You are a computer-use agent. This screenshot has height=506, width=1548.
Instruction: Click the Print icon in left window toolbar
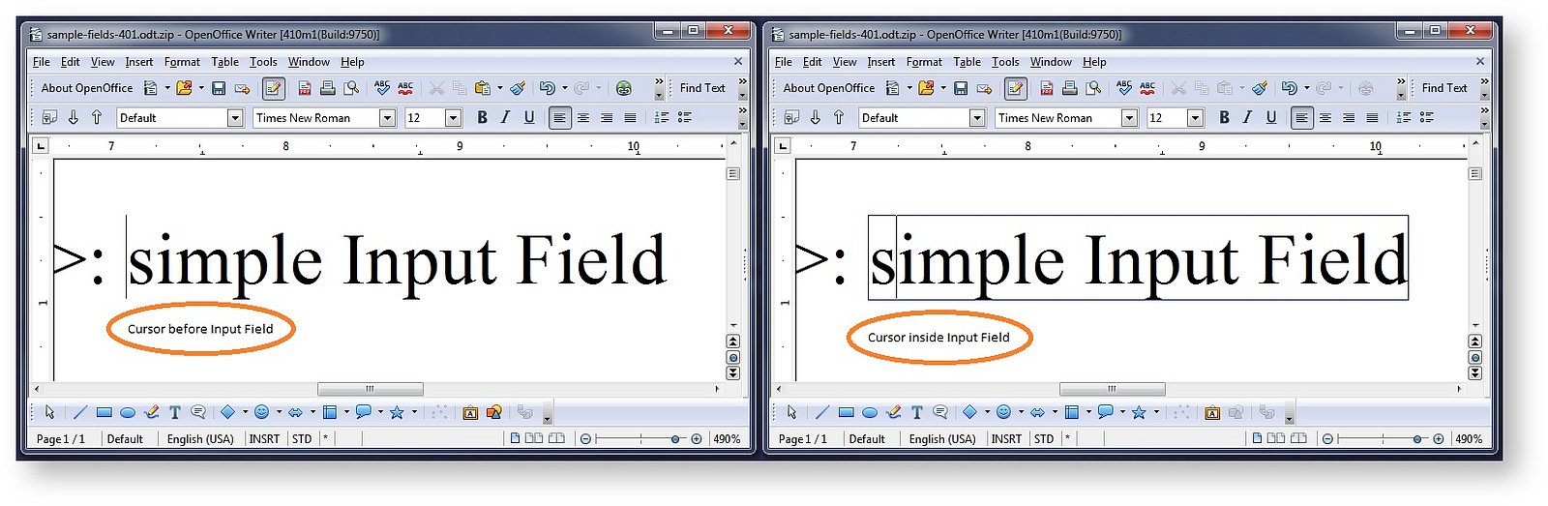point(328,88)
